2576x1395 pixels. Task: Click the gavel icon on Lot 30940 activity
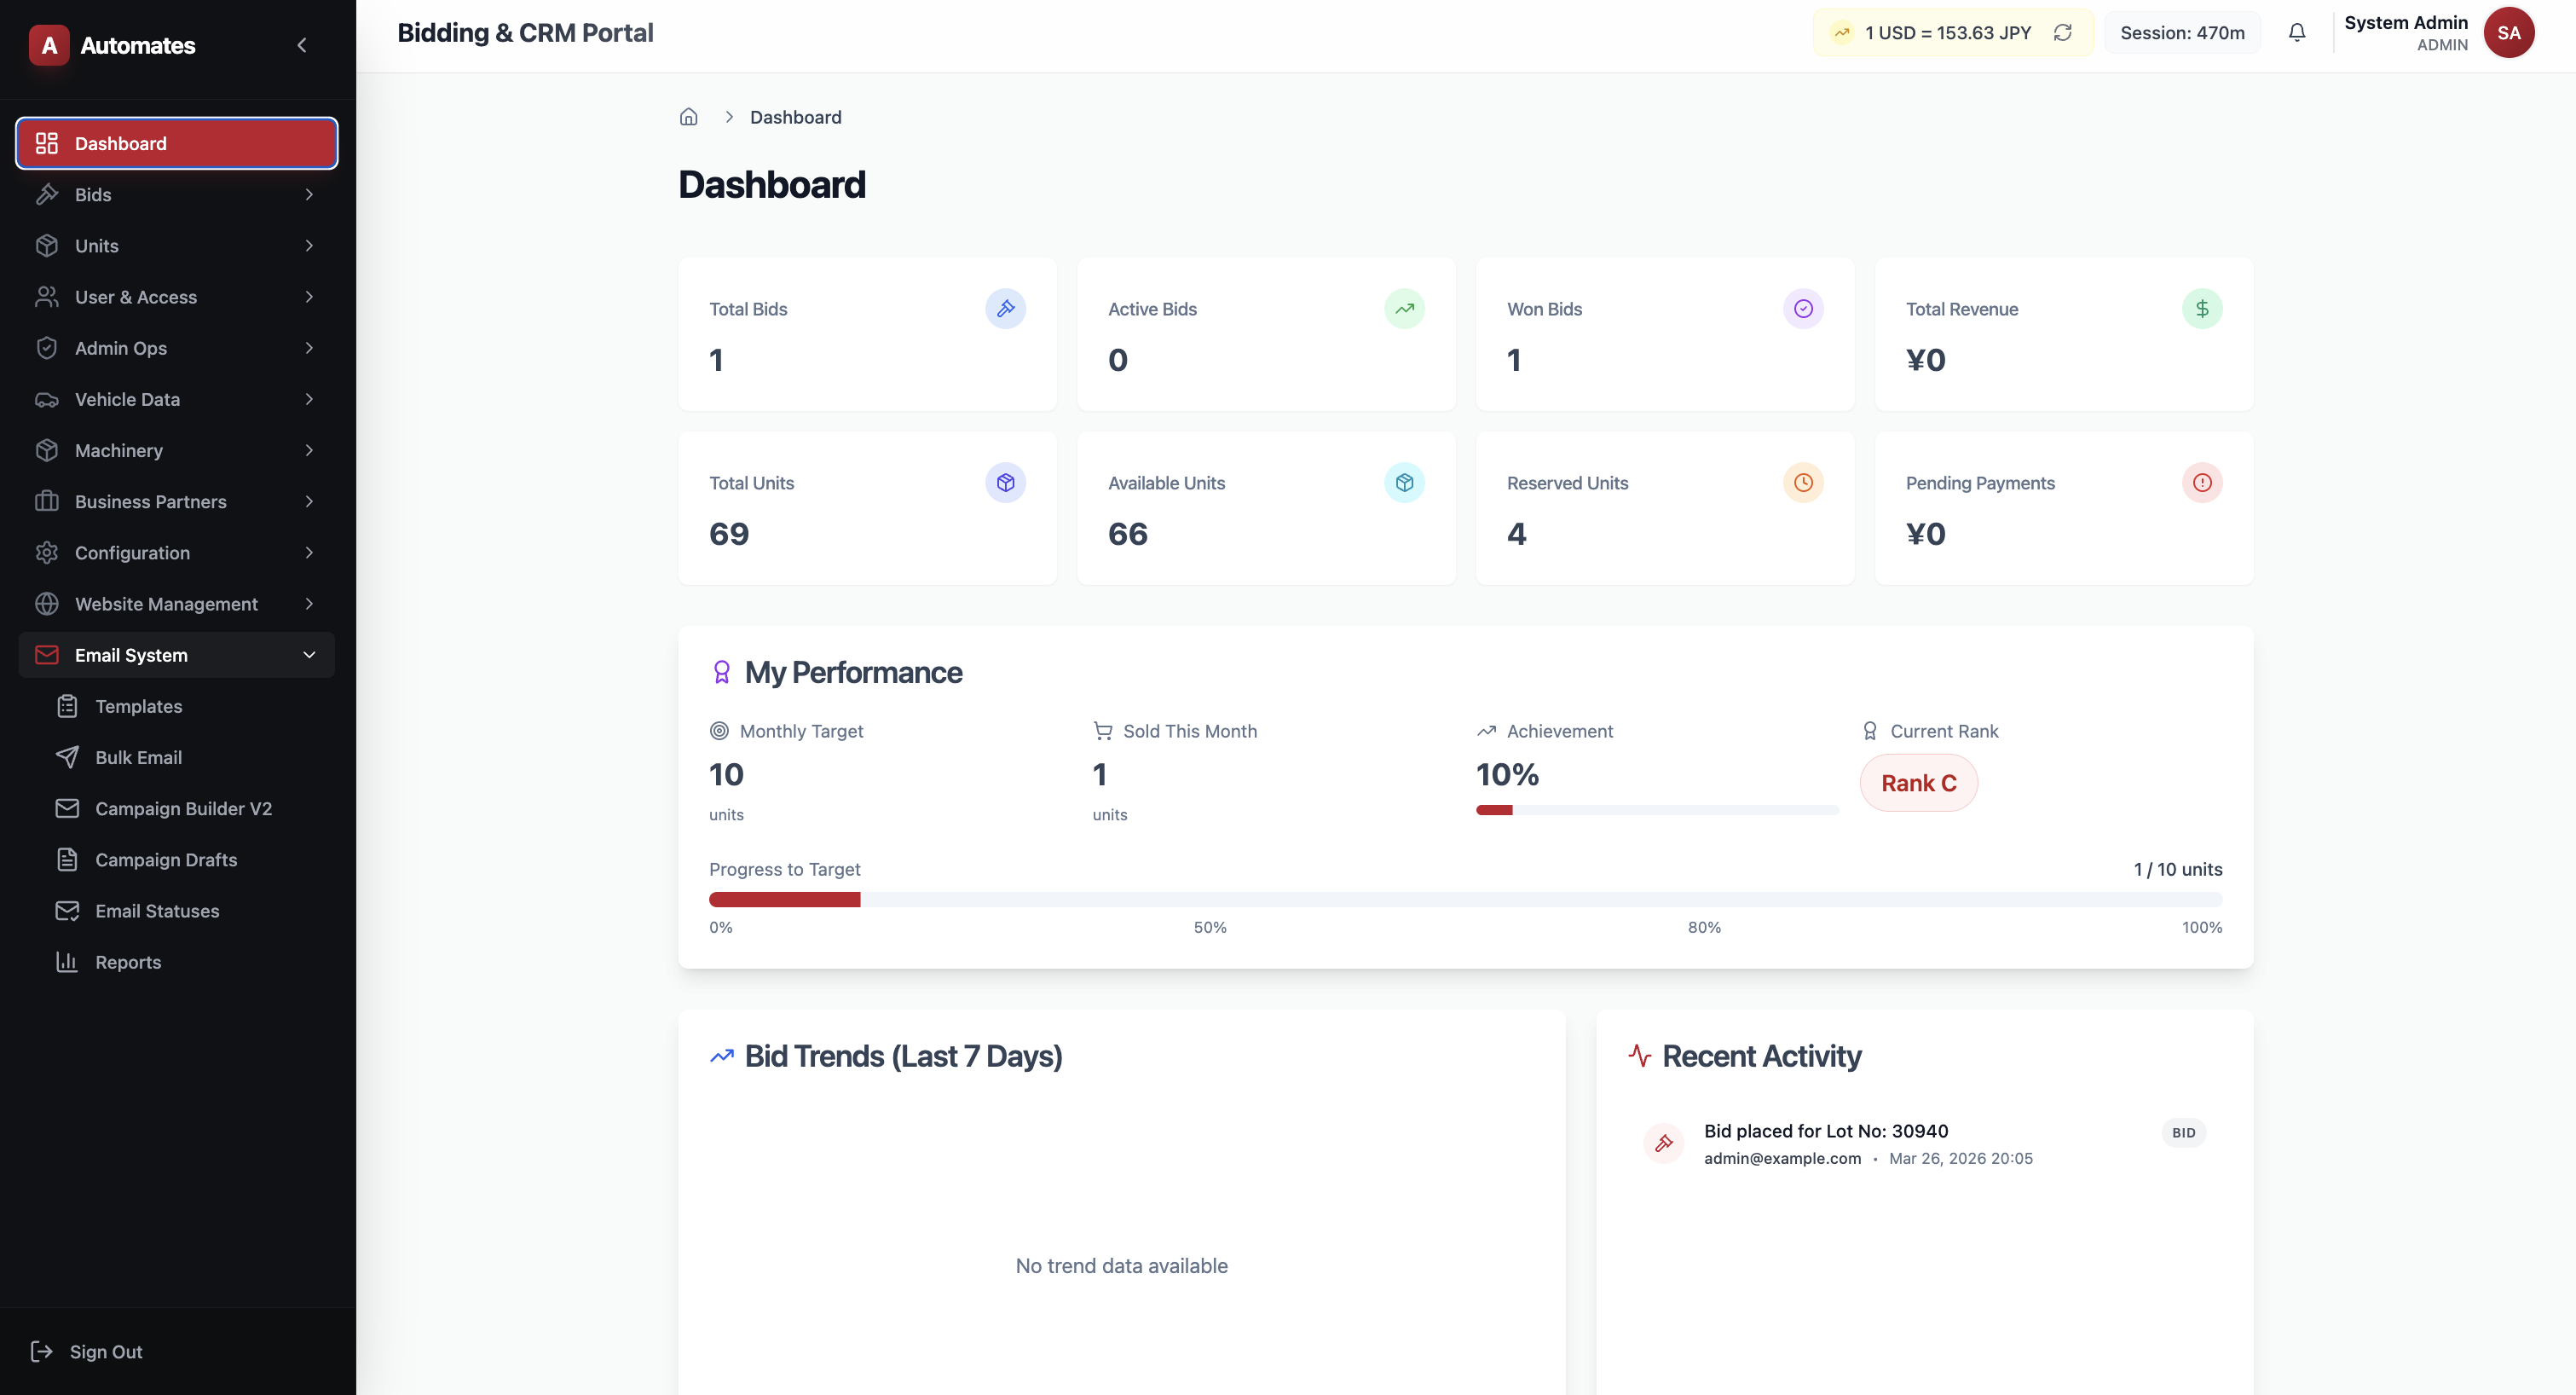(x=1664, y=1143)
